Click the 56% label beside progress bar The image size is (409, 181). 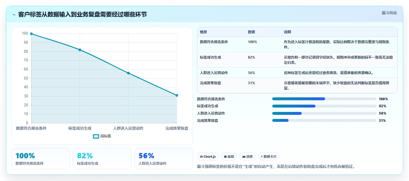pyautogui.click(x=382, y=113)
